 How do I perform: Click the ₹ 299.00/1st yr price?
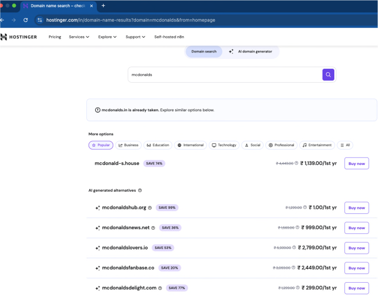coord(319,288)
